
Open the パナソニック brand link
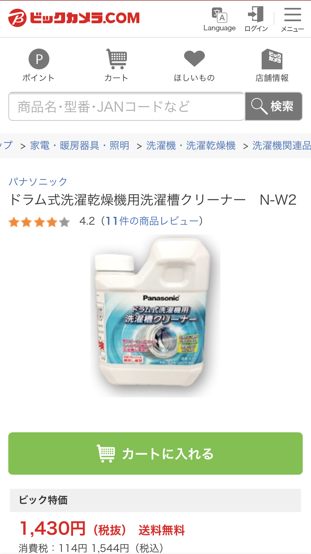(38, 181)
